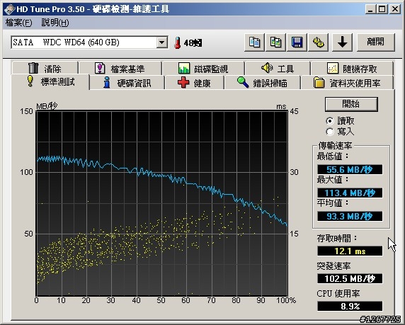Click the magnifier icon on 錯誤掃瞄 tab
The width and height of the screenshot is (405, 325).
coord(243,82)
